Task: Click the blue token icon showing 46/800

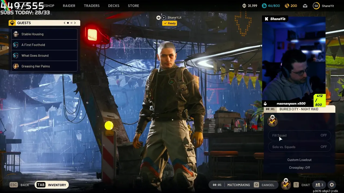Action: [264, 6]
